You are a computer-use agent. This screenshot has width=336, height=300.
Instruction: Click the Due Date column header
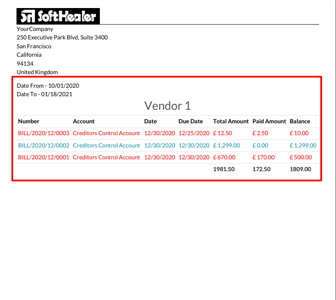point(191,122)
